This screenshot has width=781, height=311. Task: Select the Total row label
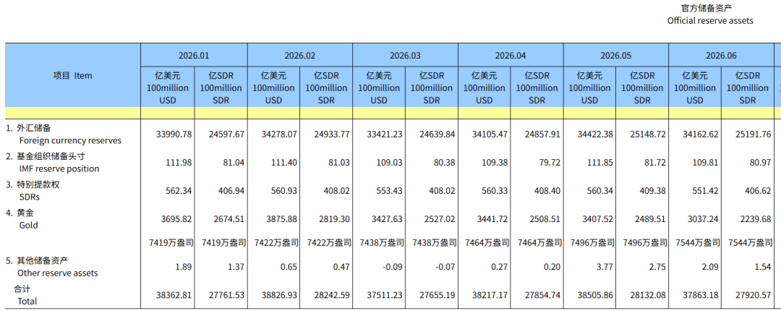click(x=27, y=301)
